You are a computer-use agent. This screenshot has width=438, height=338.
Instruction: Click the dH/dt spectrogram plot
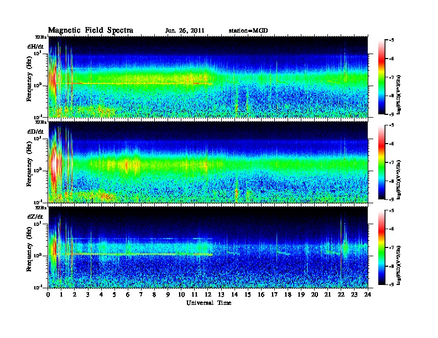tap(208, 77)
